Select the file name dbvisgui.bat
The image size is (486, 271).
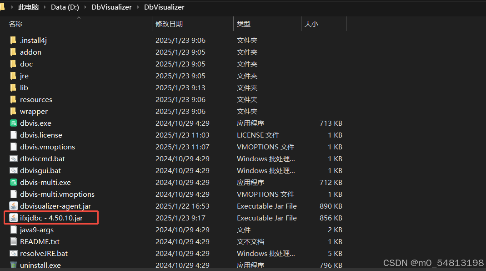[x=40, y=170]
